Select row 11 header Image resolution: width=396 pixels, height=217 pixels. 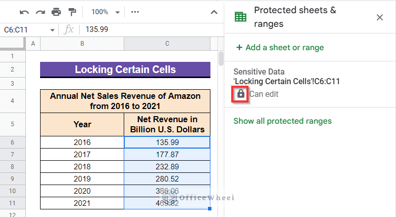12,203
